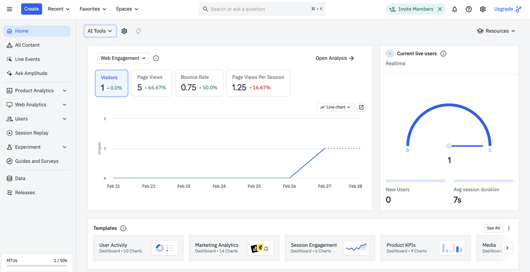
Task: Open the settings gear in top bar
Action: tap(483, 9)
